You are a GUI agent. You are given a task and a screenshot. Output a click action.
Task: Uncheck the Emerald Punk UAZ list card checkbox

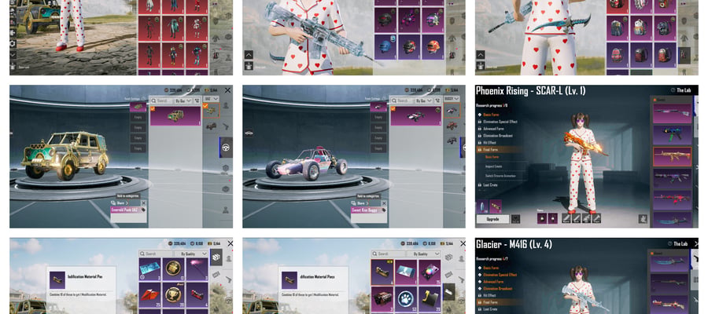153,108
